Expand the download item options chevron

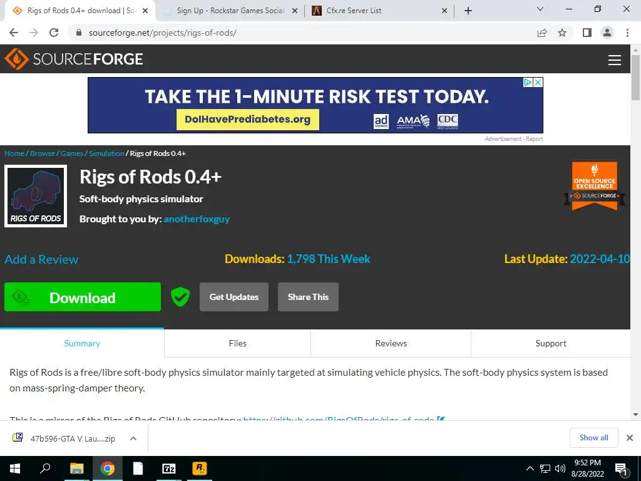[133, 438]
